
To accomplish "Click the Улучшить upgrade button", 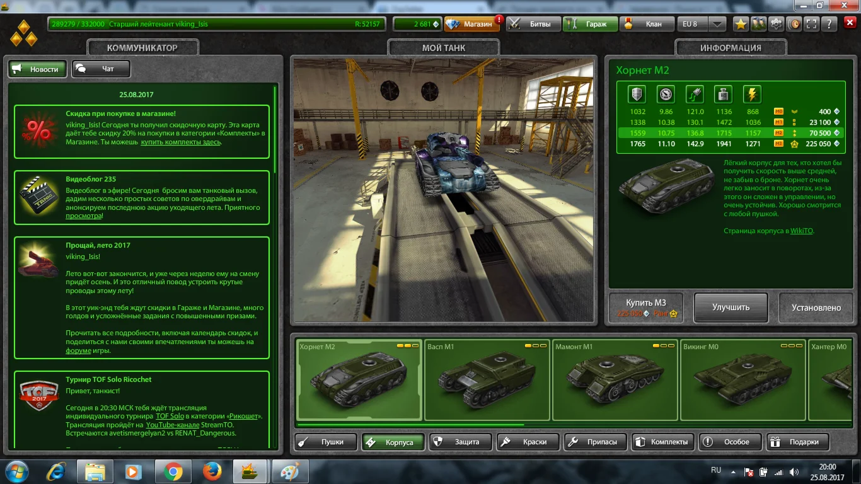I will [x=731, y=308].
